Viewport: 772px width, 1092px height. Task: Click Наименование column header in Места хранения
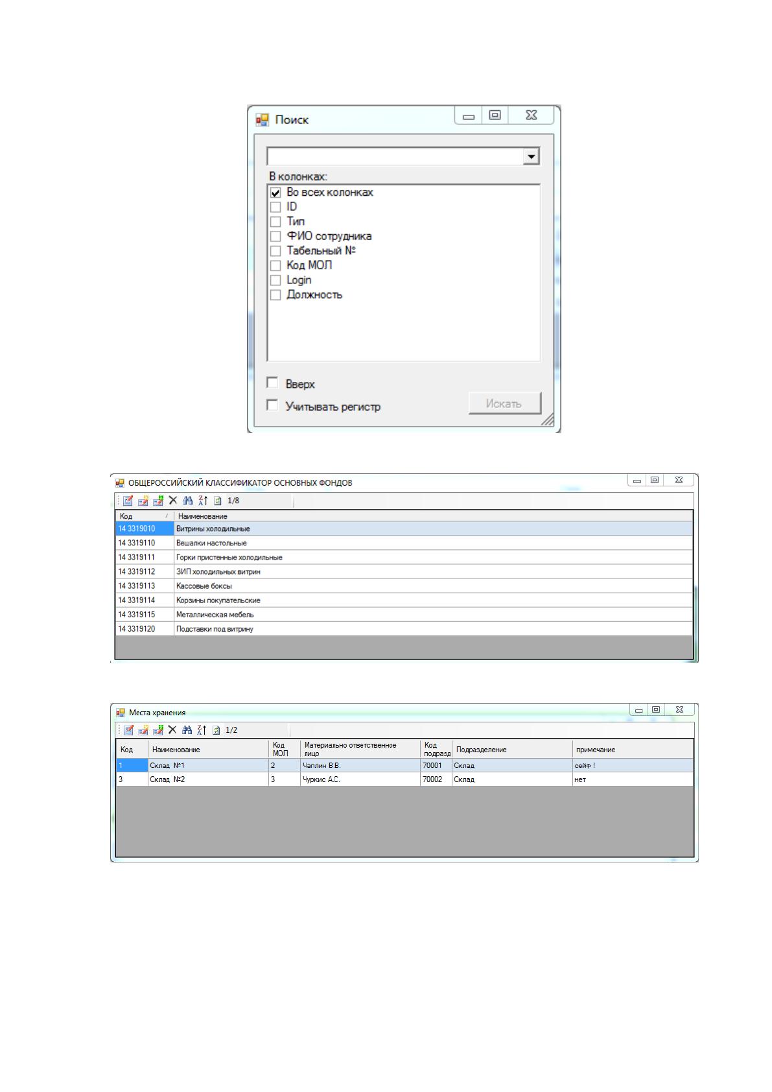(208, 749)
